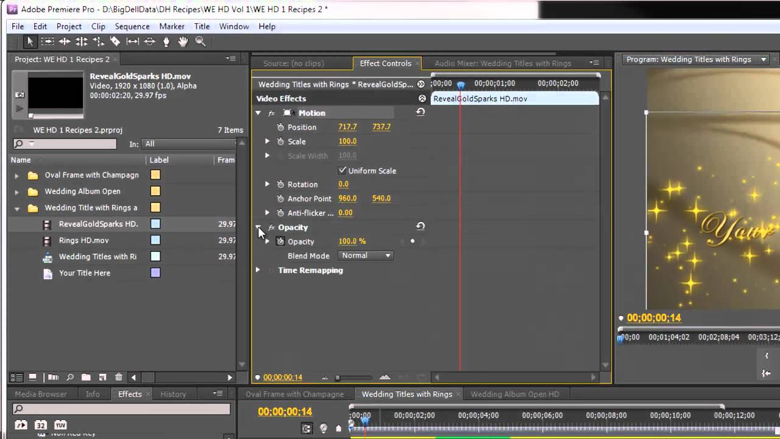Toggle Anchor Point animation stopwatch
This screenshot has width=780, height=439.
[x=280, y=199]
